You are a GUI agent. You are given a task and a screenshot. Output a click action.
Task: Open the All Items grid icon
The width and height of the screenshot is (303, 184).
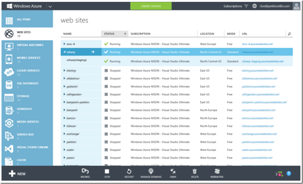(x=9, y=21)
